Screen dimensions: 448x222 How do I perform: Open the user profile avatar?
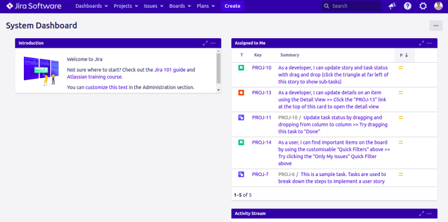click(x=438, y=6)
